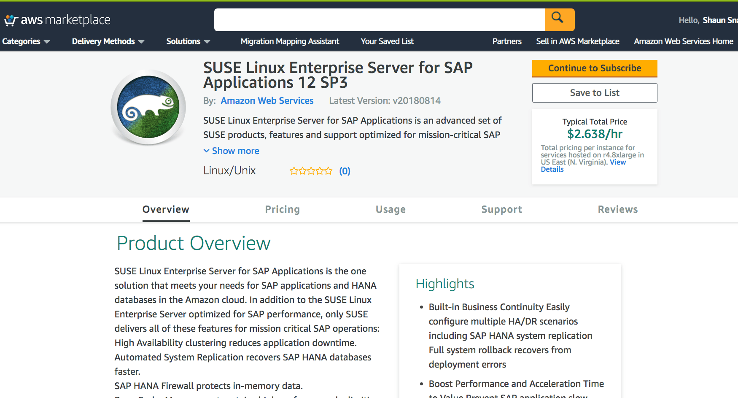Viewport: 738px width, 398px height.
Task: Open Amazon Web Services Home
Action: [x=684, y=41]
